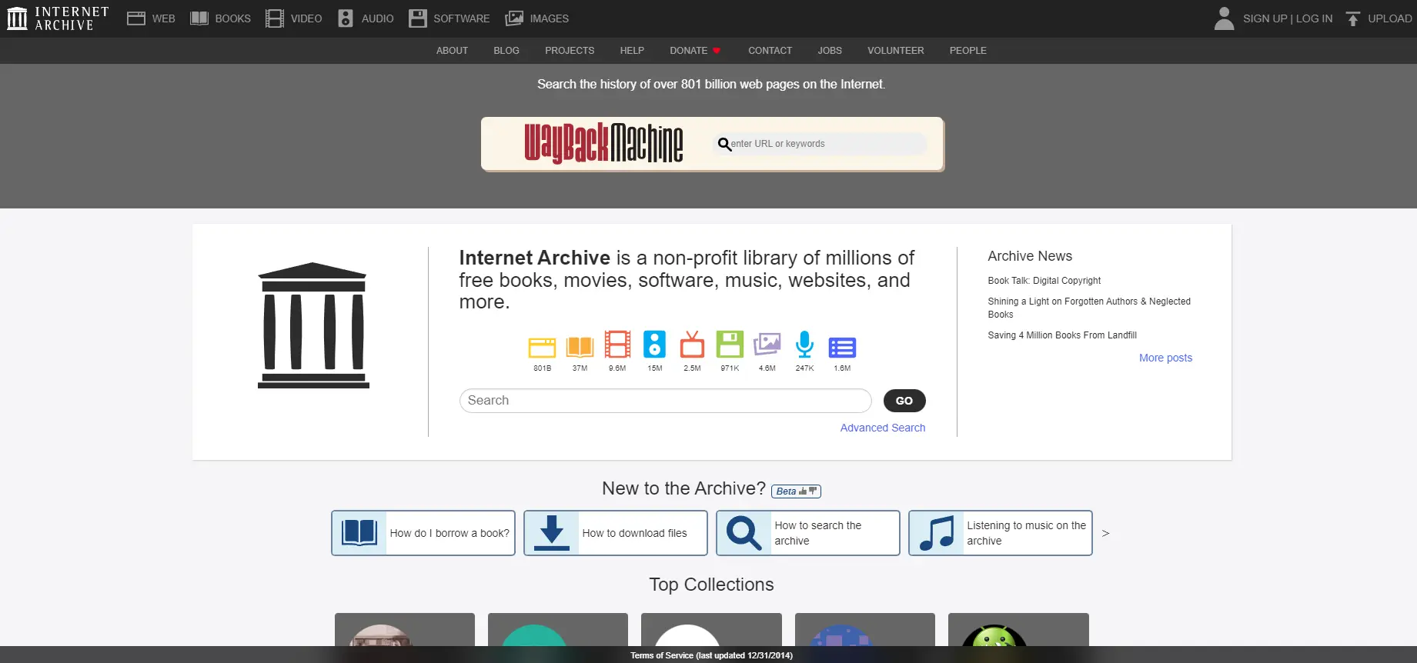
Task: Click the blue Audio speaker icon
Action: point(654,345)
